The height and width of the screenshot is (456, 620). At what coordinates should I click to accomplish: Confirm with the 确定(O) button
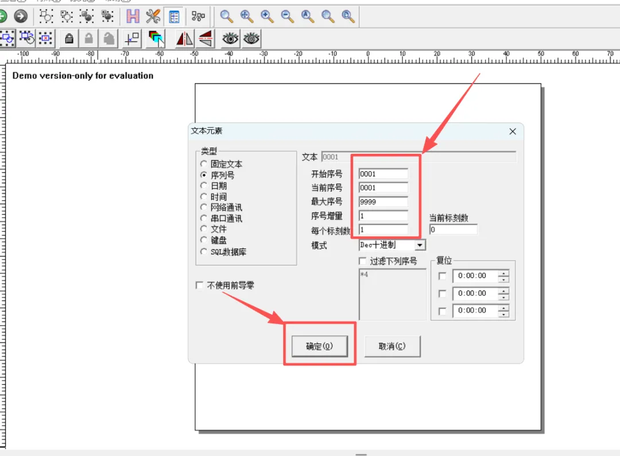click(320, 346)
